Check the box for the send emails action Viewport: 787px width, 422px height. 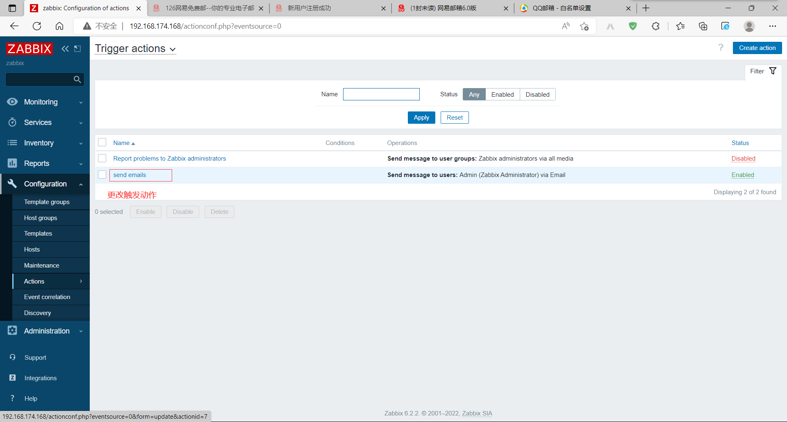point(102,175)
